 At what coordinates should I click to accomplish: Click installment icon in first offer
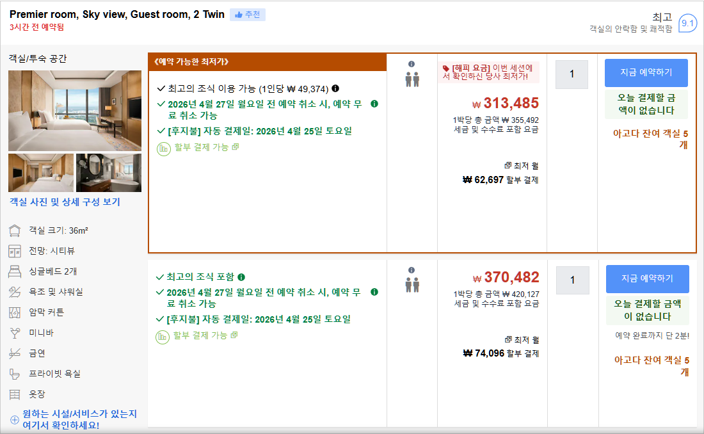point(163,149)
